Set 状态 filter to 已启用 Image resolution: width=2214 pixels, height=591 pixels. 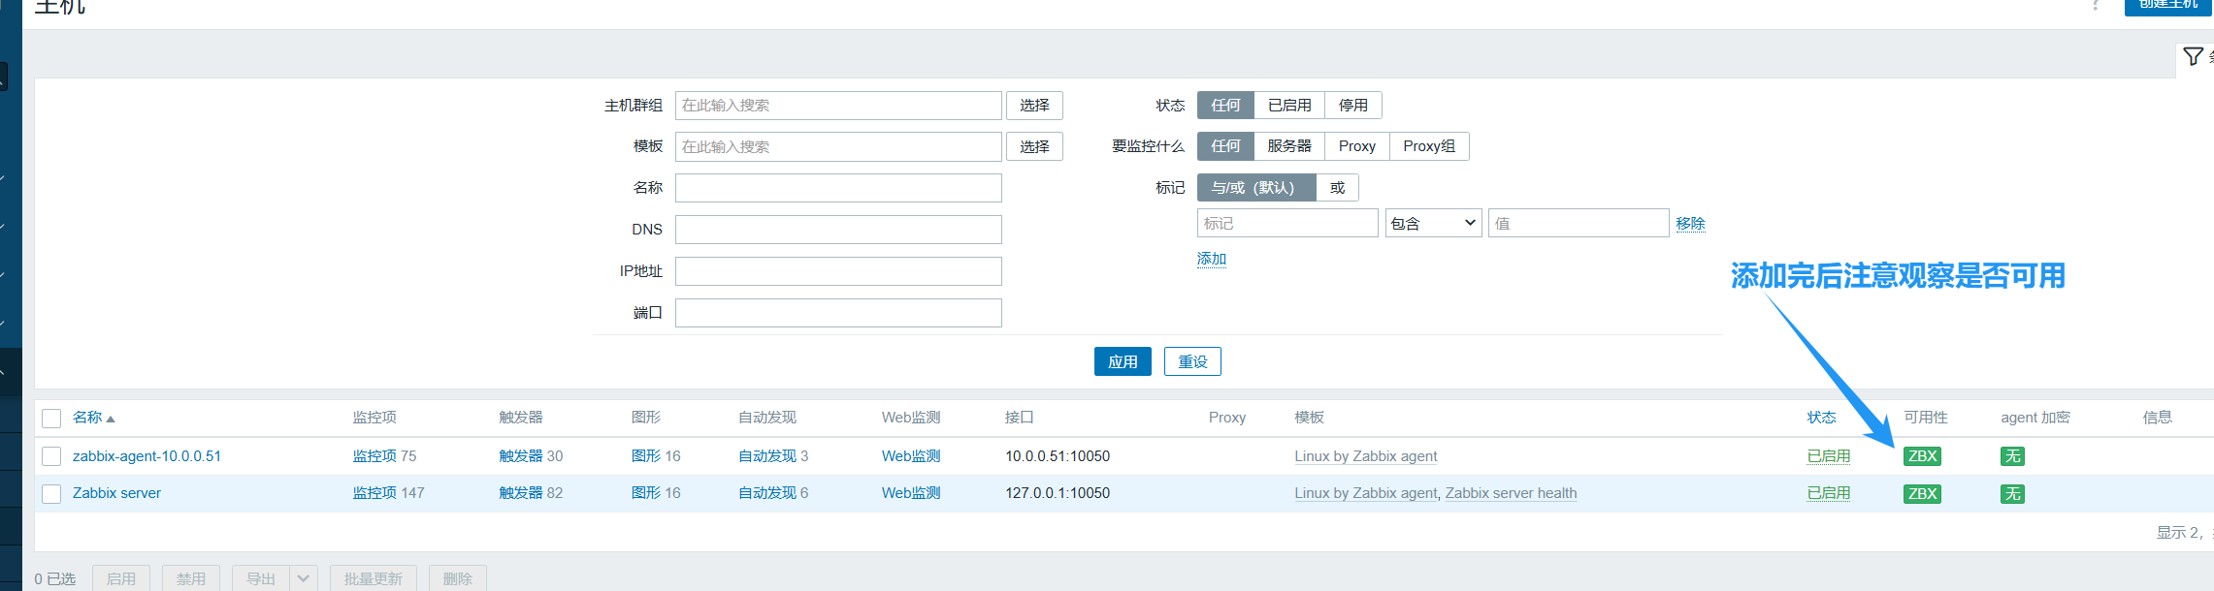pos(1288,106)
